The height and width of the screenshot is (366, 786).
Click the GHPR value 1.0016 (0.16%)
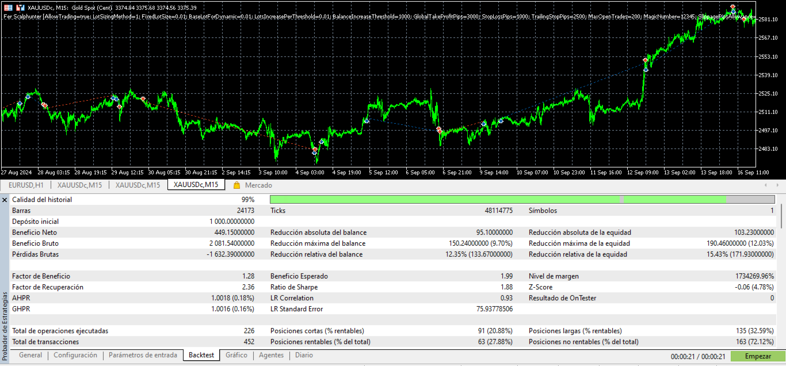coord(233,309)
